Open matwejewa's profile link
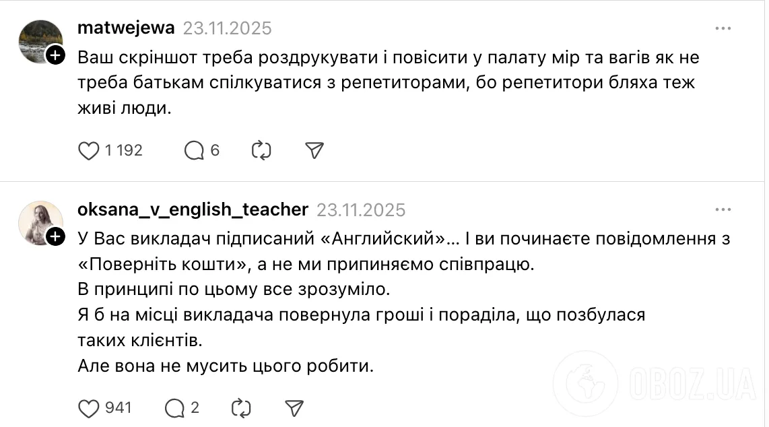Viewport: 769px width, 427px height. [125, 28]
